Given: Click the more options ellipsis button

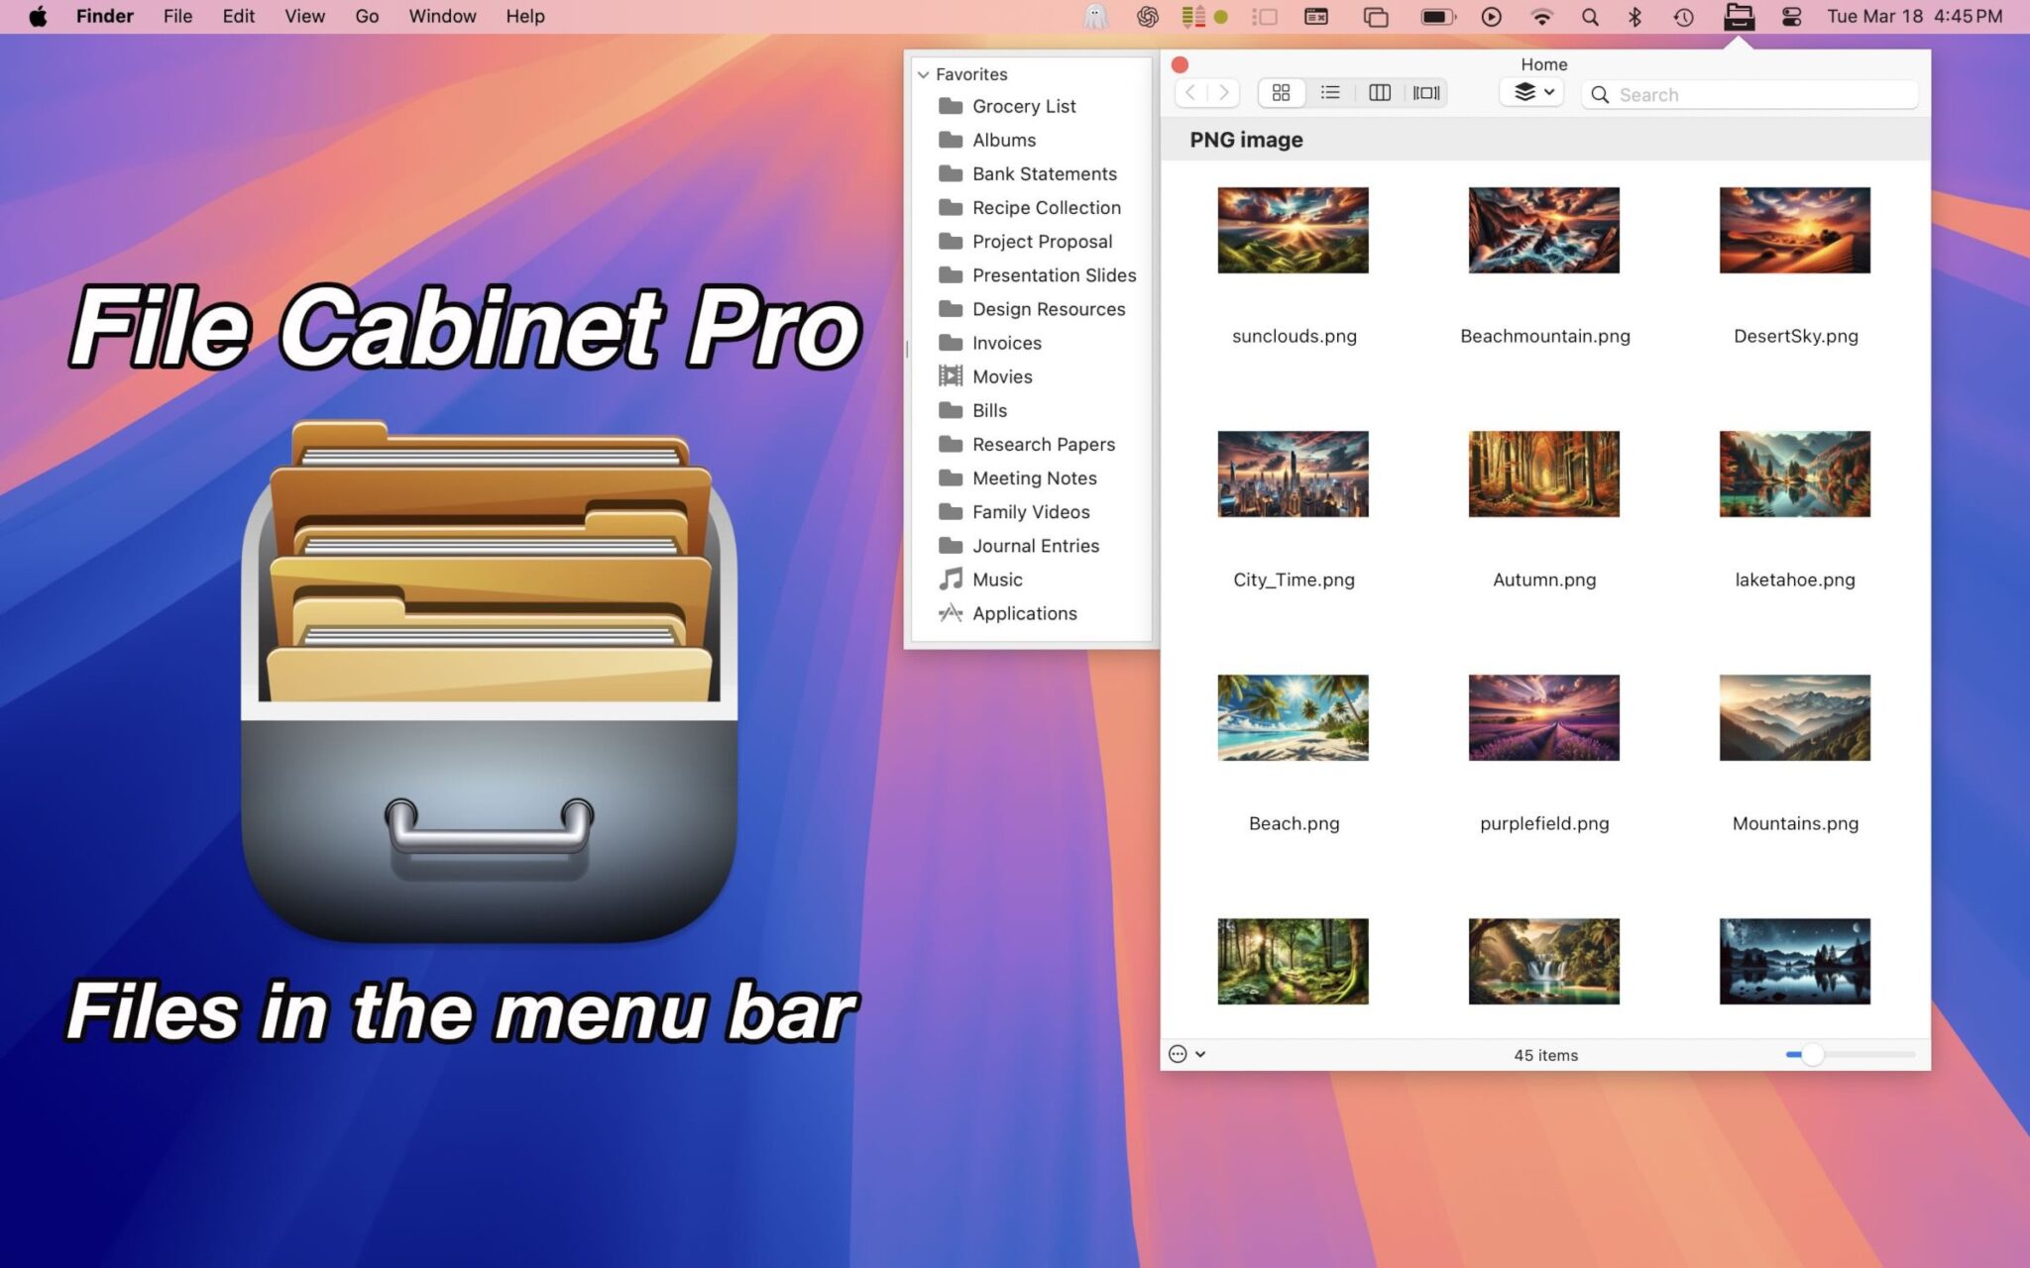Looking at the screenshot, I should (x=1178, y=1054).
